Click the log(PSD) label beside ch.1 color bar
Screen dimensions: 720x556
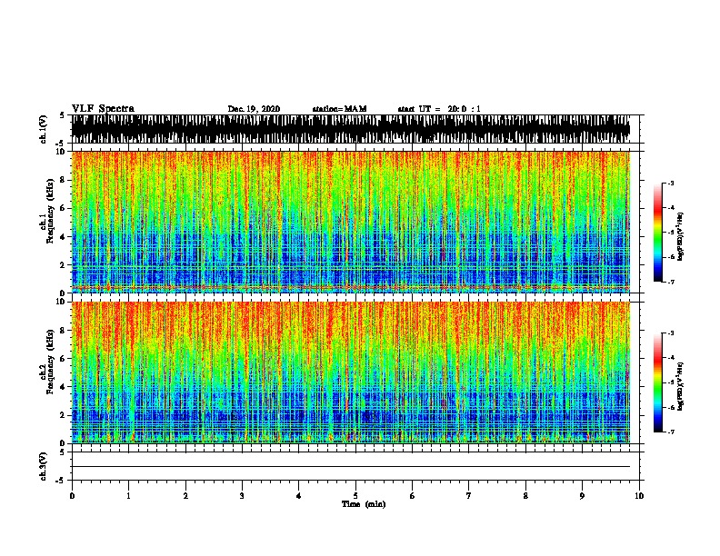(x=681, y=236)
